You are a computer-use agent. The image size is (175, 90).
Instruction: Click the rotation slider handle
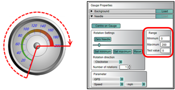click(99, 45)
